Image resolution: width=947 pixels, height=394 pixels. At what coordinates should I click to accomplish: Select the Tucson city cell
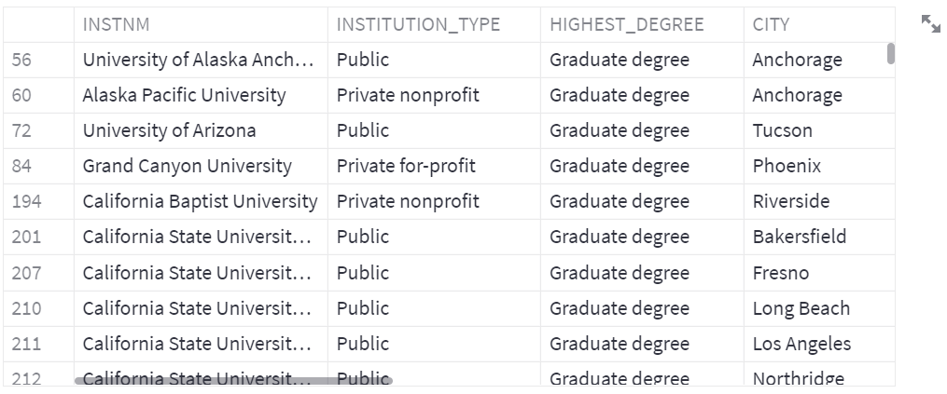[782, 130]
